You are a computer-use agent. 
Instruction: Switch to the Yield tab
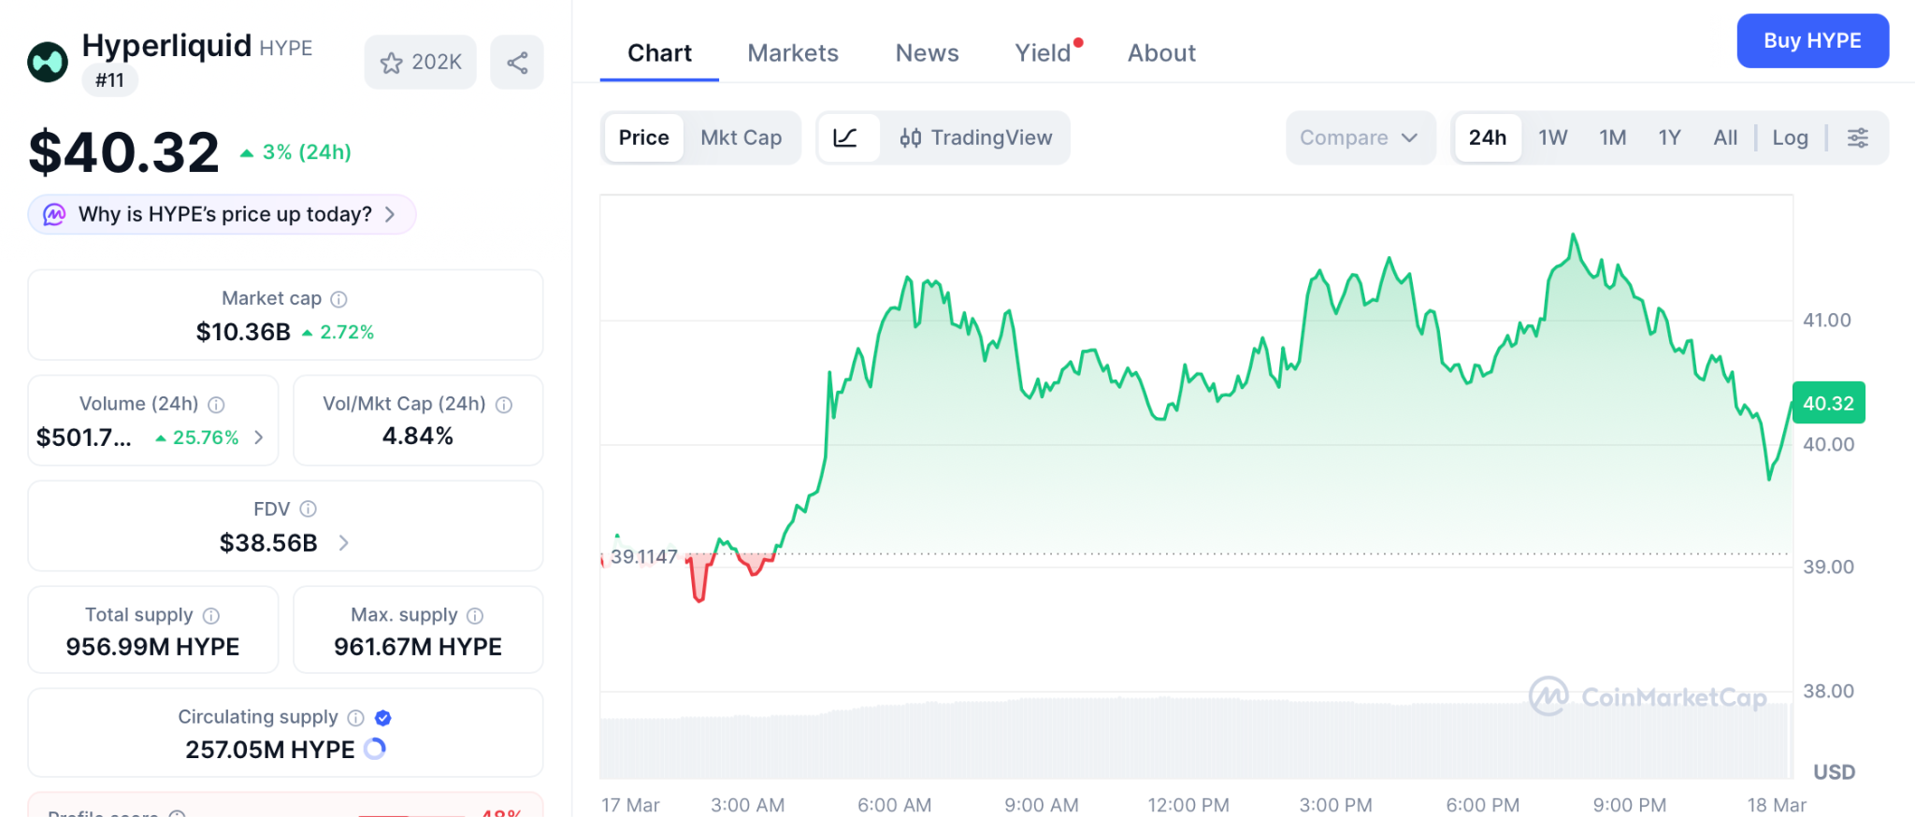(1043, 53)
